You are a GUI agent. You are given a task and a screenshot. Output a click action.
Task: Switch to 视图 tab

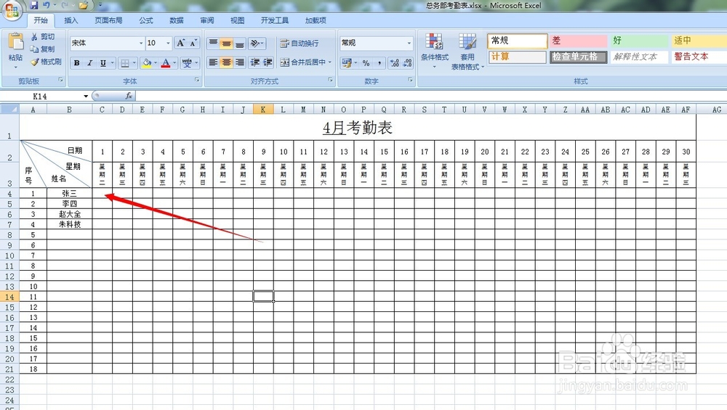click(238, 20)
